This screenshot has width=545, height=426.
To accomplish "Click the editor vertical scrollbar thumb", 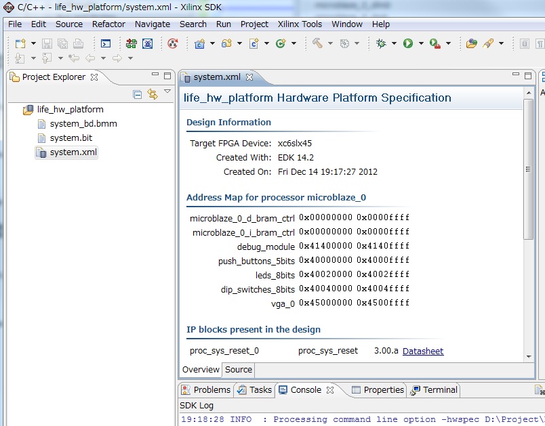I will tap(528, 169).
